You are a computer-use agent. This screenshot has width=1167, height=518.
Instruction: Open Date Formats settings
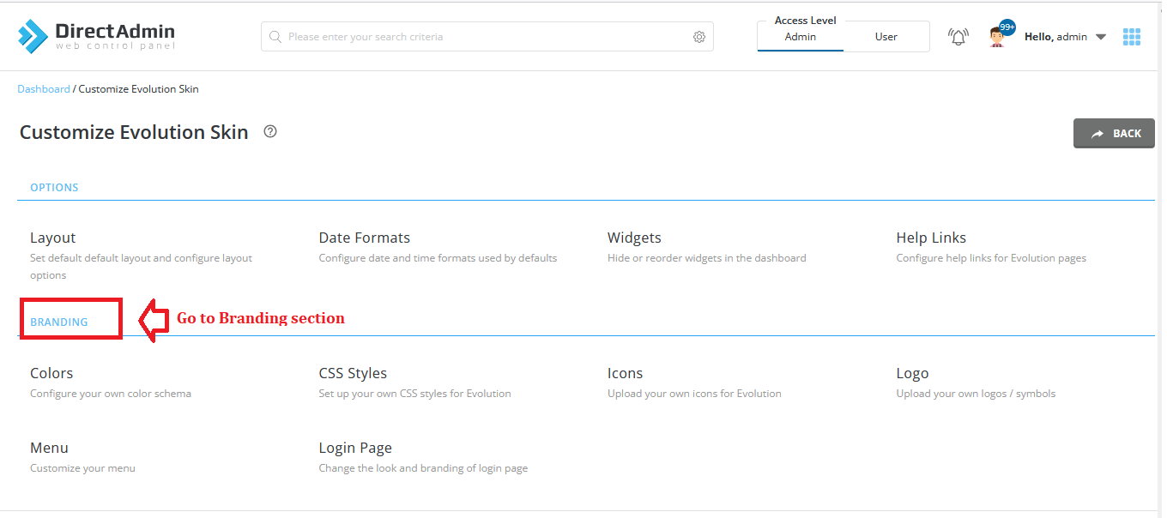click(365, 238)
